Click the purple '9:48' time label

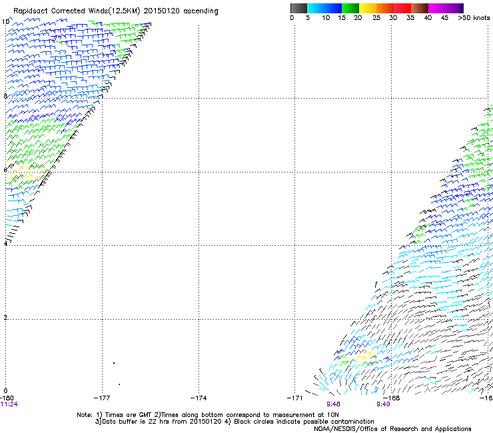[333, 404]
